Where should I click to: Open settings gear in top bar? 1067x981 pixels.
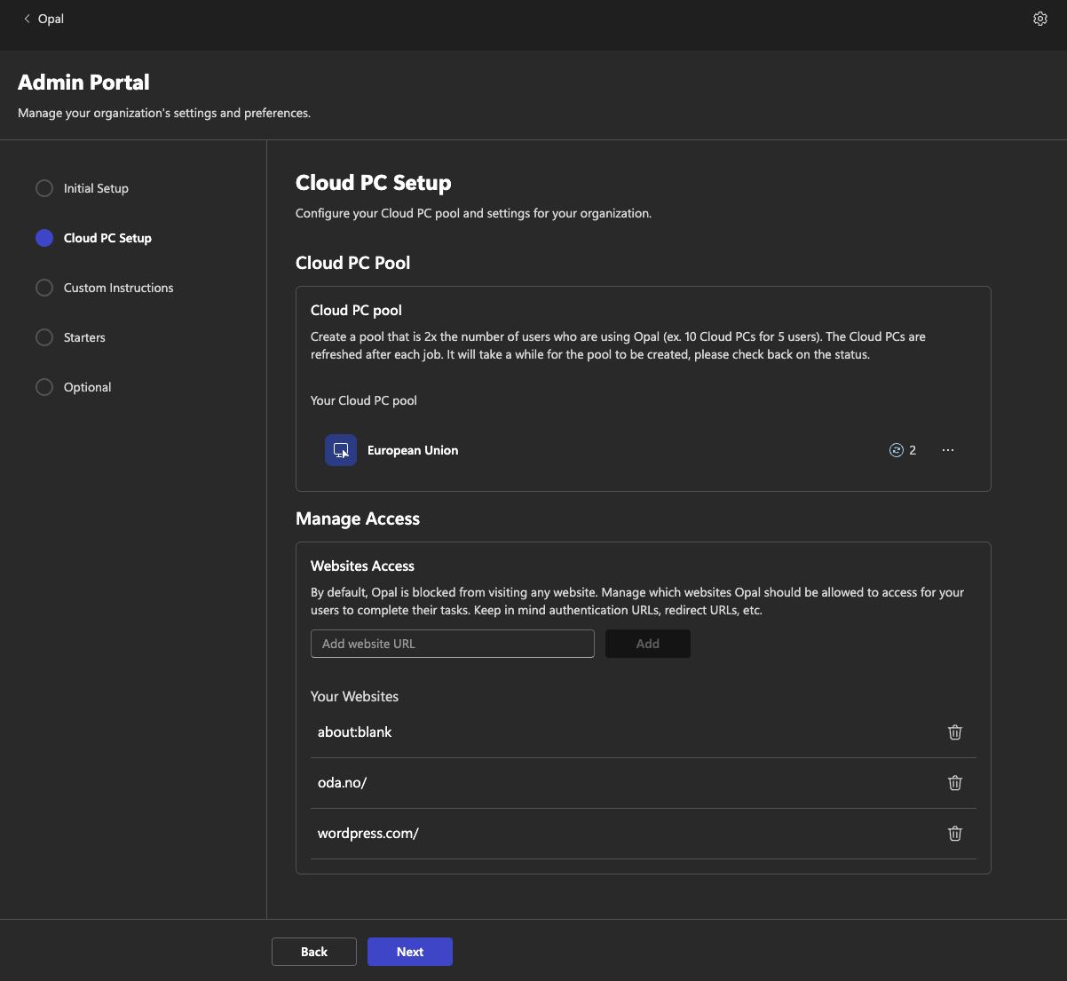point(1039,19)
